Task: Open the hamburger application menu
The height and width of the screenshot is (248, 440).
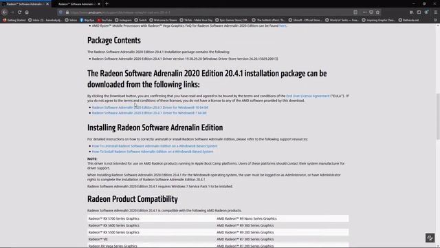Action: pos(435,12)
